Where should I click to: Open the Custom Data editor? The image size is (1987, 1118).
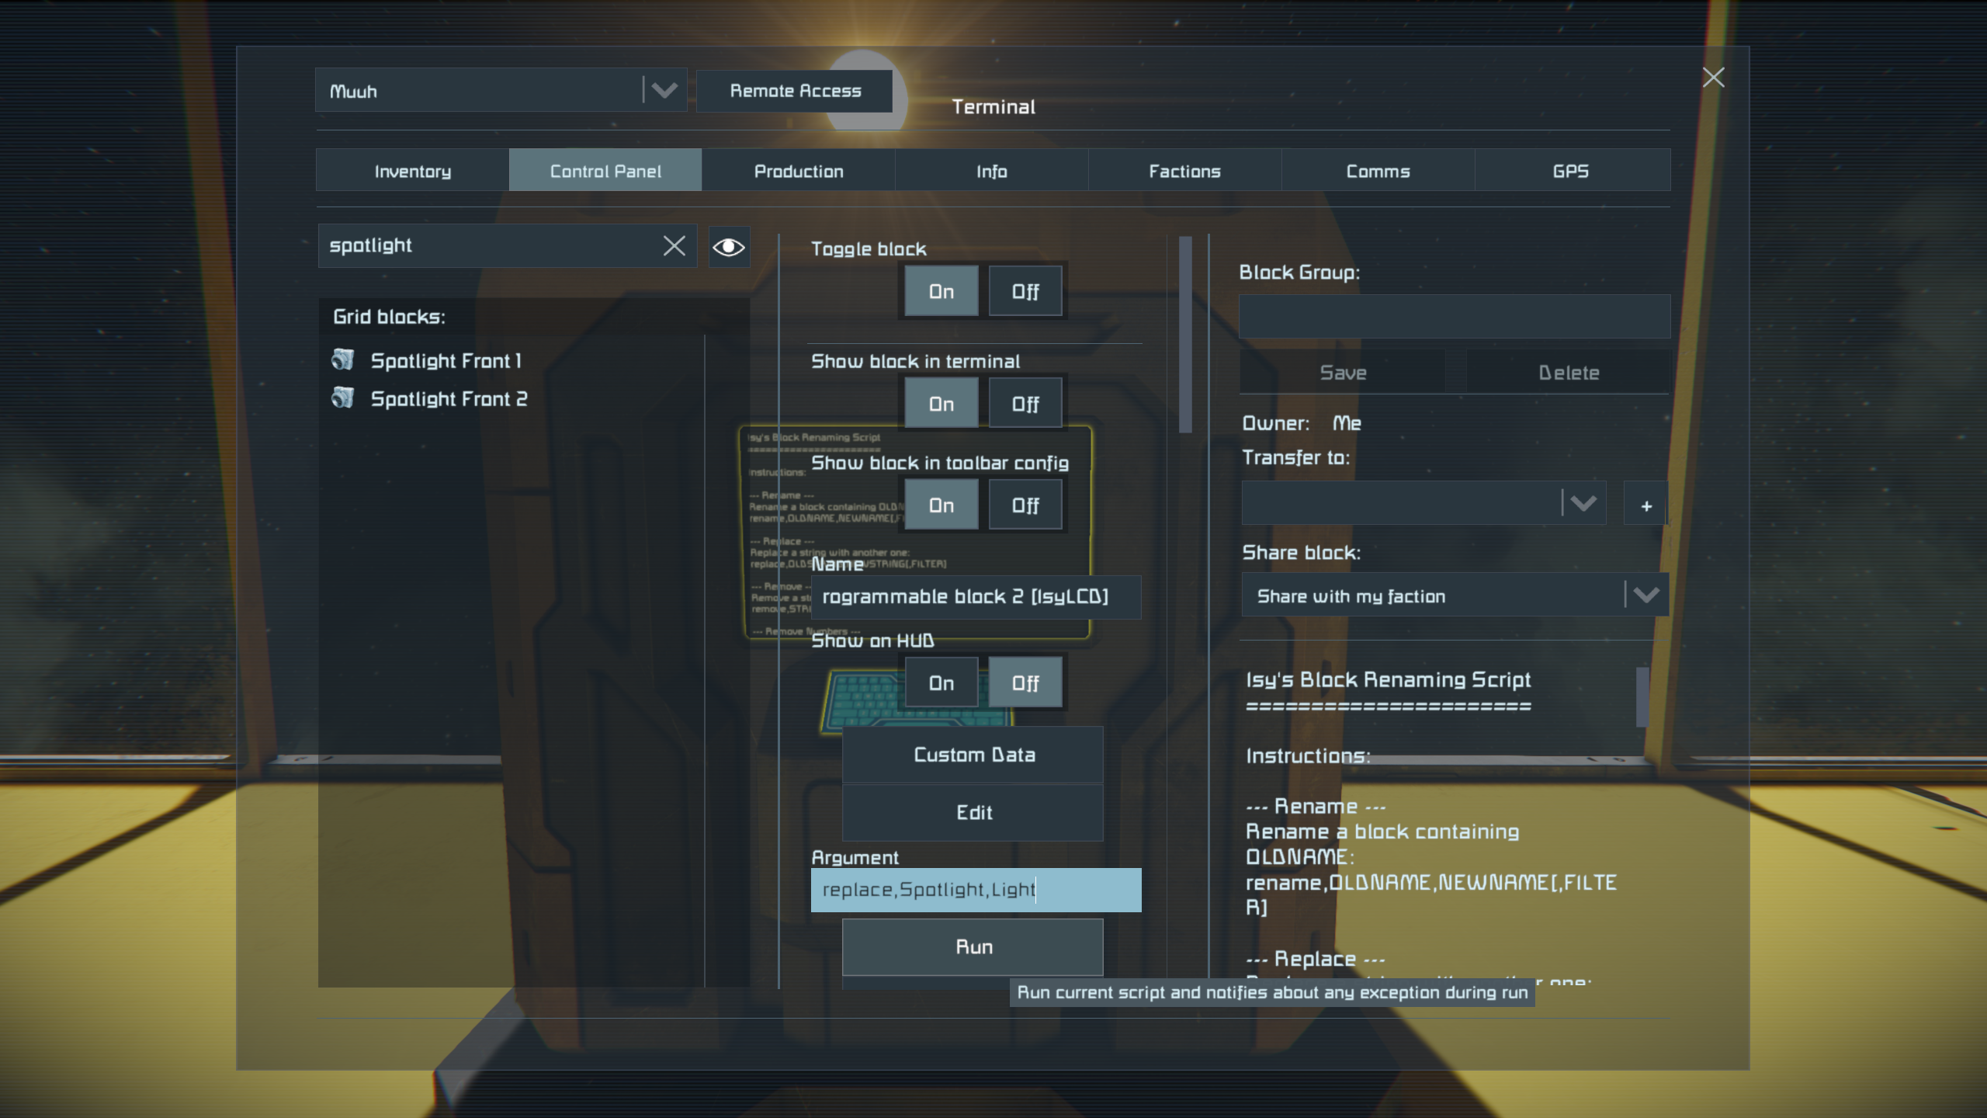tap(973, 755)
